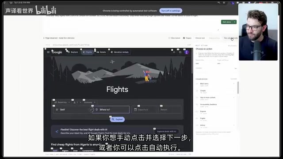Viewport: 283px width, 159px height.
Task: Click the origin field showing Setif
Action: [x=72, y=110]
